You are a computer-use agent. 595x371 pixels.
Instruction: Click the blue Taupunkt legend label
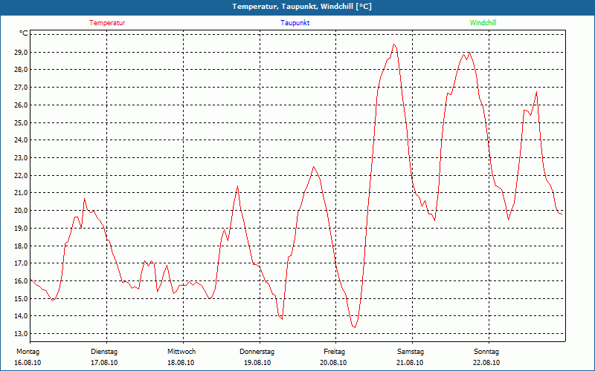(295, 23)
